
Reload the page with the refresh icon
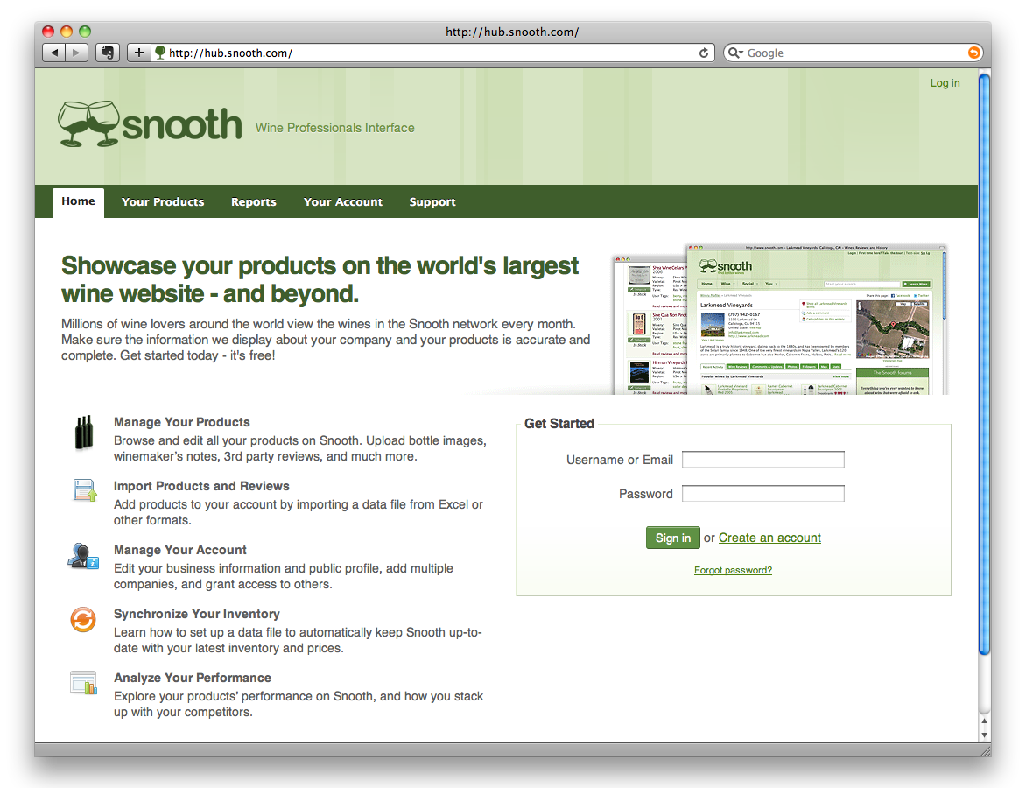point(704,53)
